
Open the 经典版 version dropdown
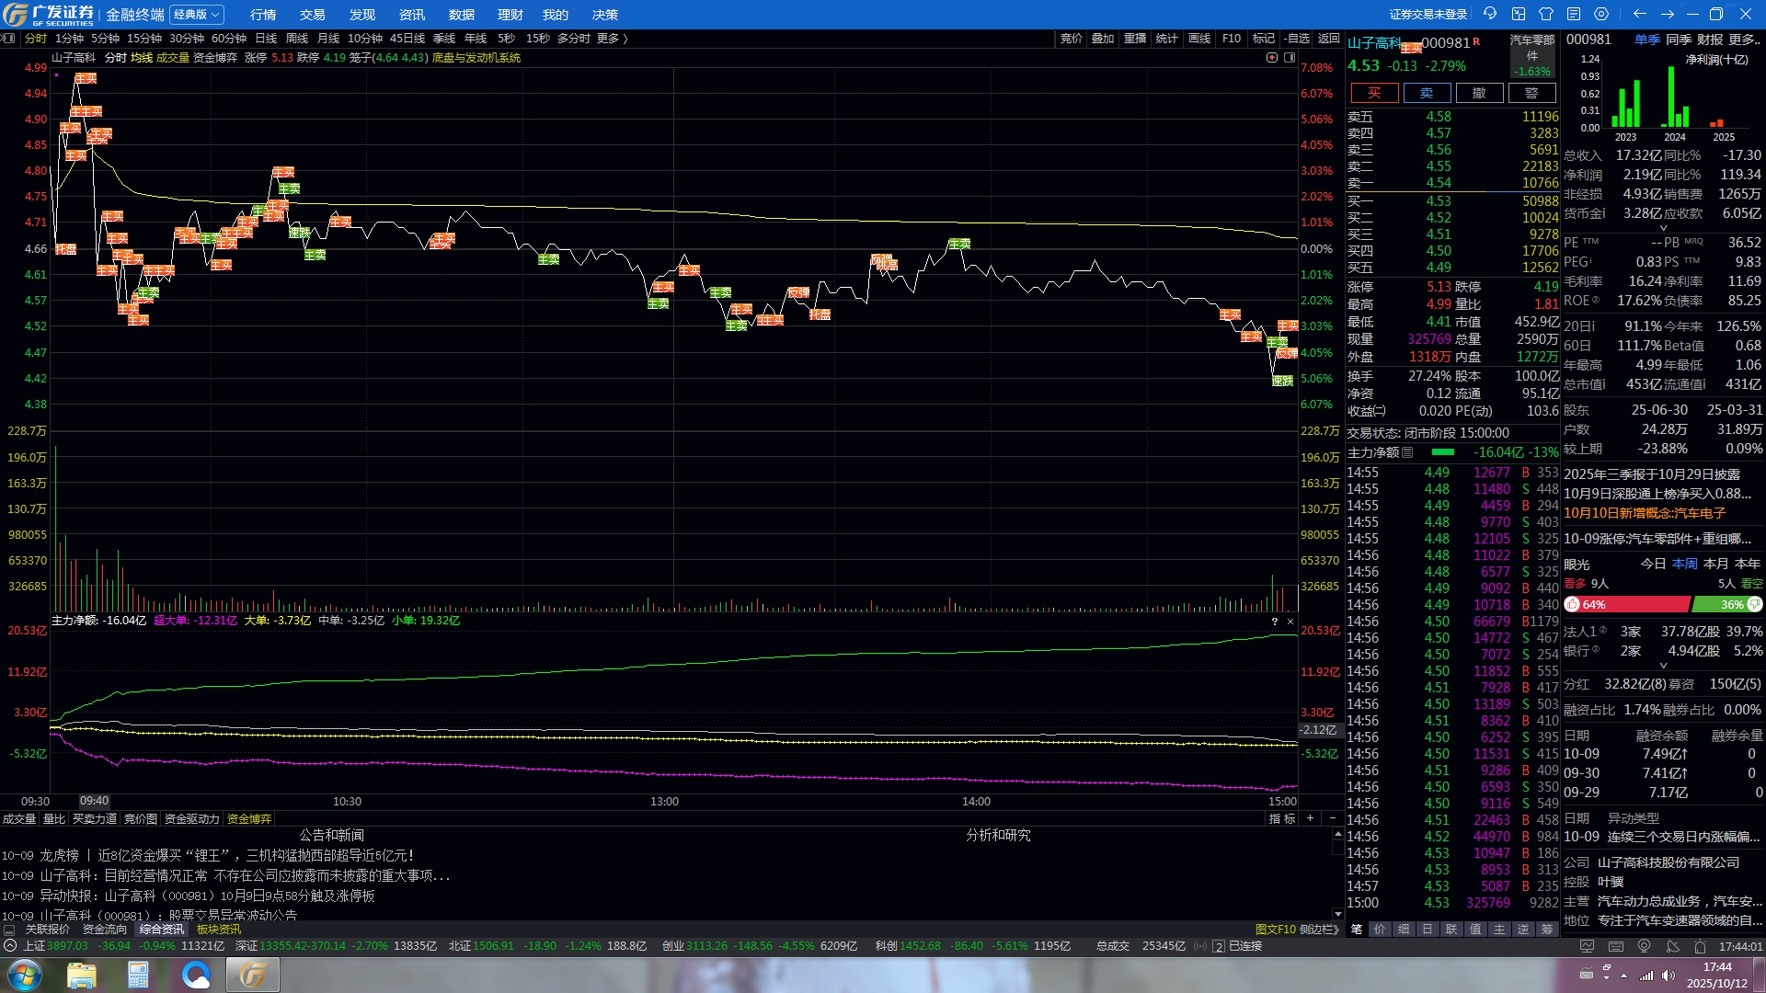pos(197,15)
